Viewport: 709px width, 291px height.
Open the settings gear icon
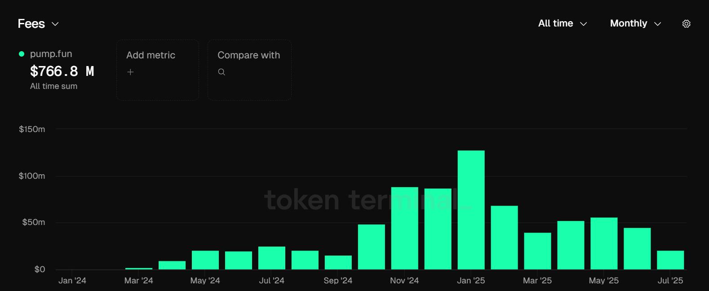coord(686,23)
